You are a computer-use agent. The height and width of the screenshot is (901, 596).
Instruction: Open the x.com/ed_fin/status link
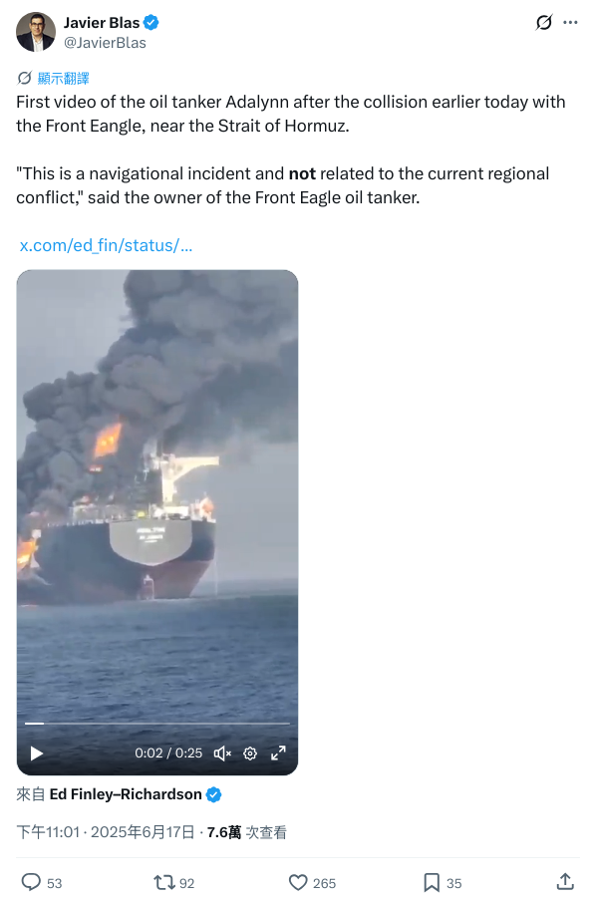[x=107, y=245]
